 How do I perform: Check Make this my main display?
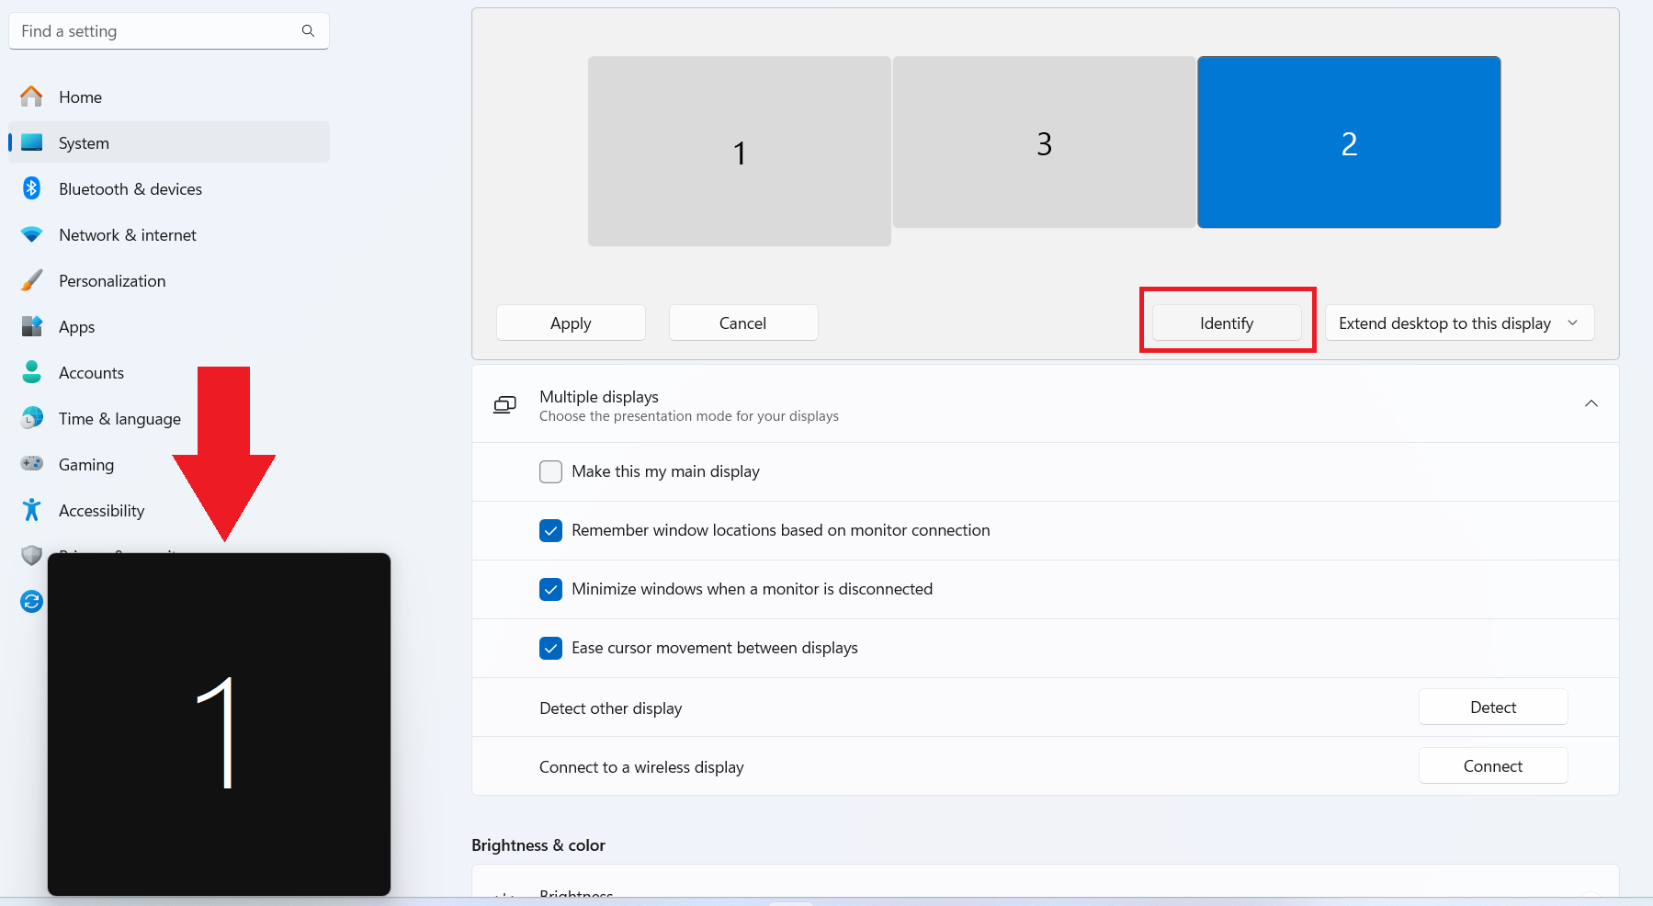tap(550, 471)
